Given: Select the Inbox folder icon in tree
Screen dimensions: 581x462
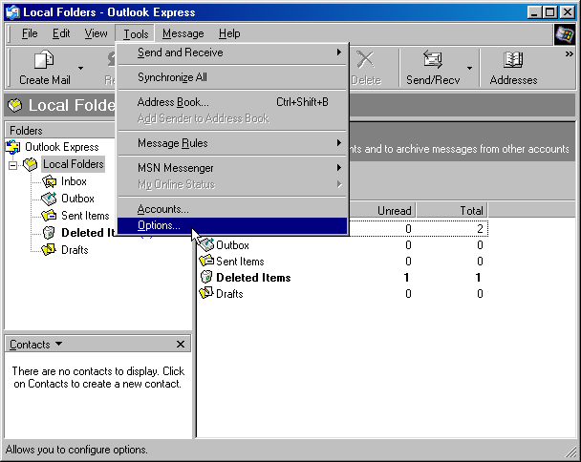Looking at the screenshot, I should 50,181.
